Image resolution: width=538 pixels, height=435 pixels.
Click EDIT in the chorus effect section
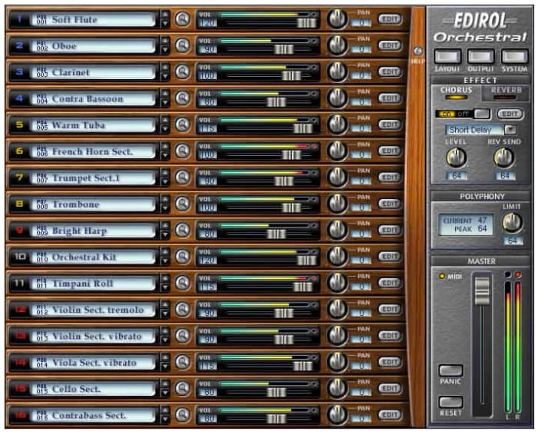[x=510, y=114]
